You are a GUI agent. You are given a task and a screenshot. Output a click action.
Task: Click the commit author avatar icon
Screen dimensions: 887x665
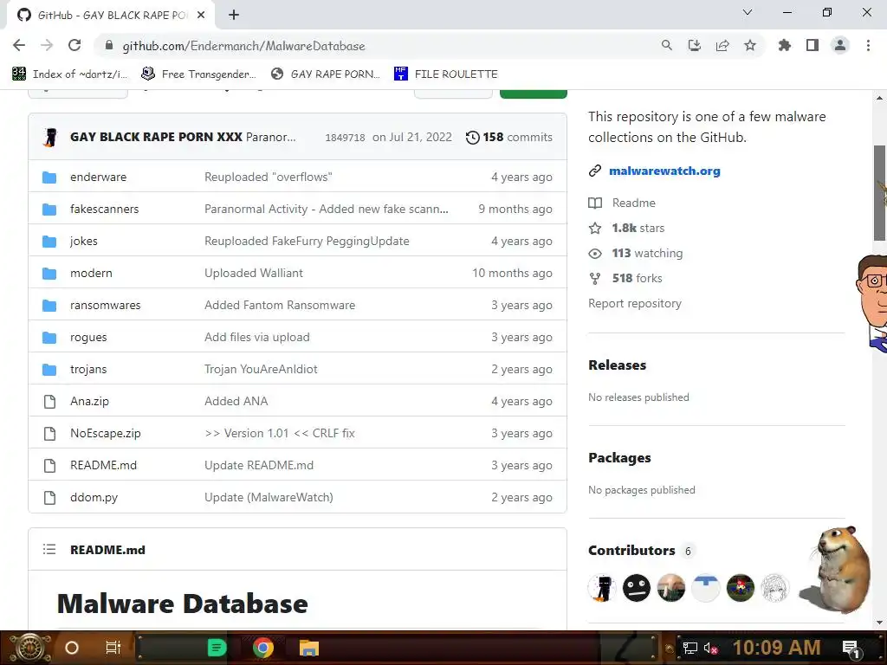50,137
